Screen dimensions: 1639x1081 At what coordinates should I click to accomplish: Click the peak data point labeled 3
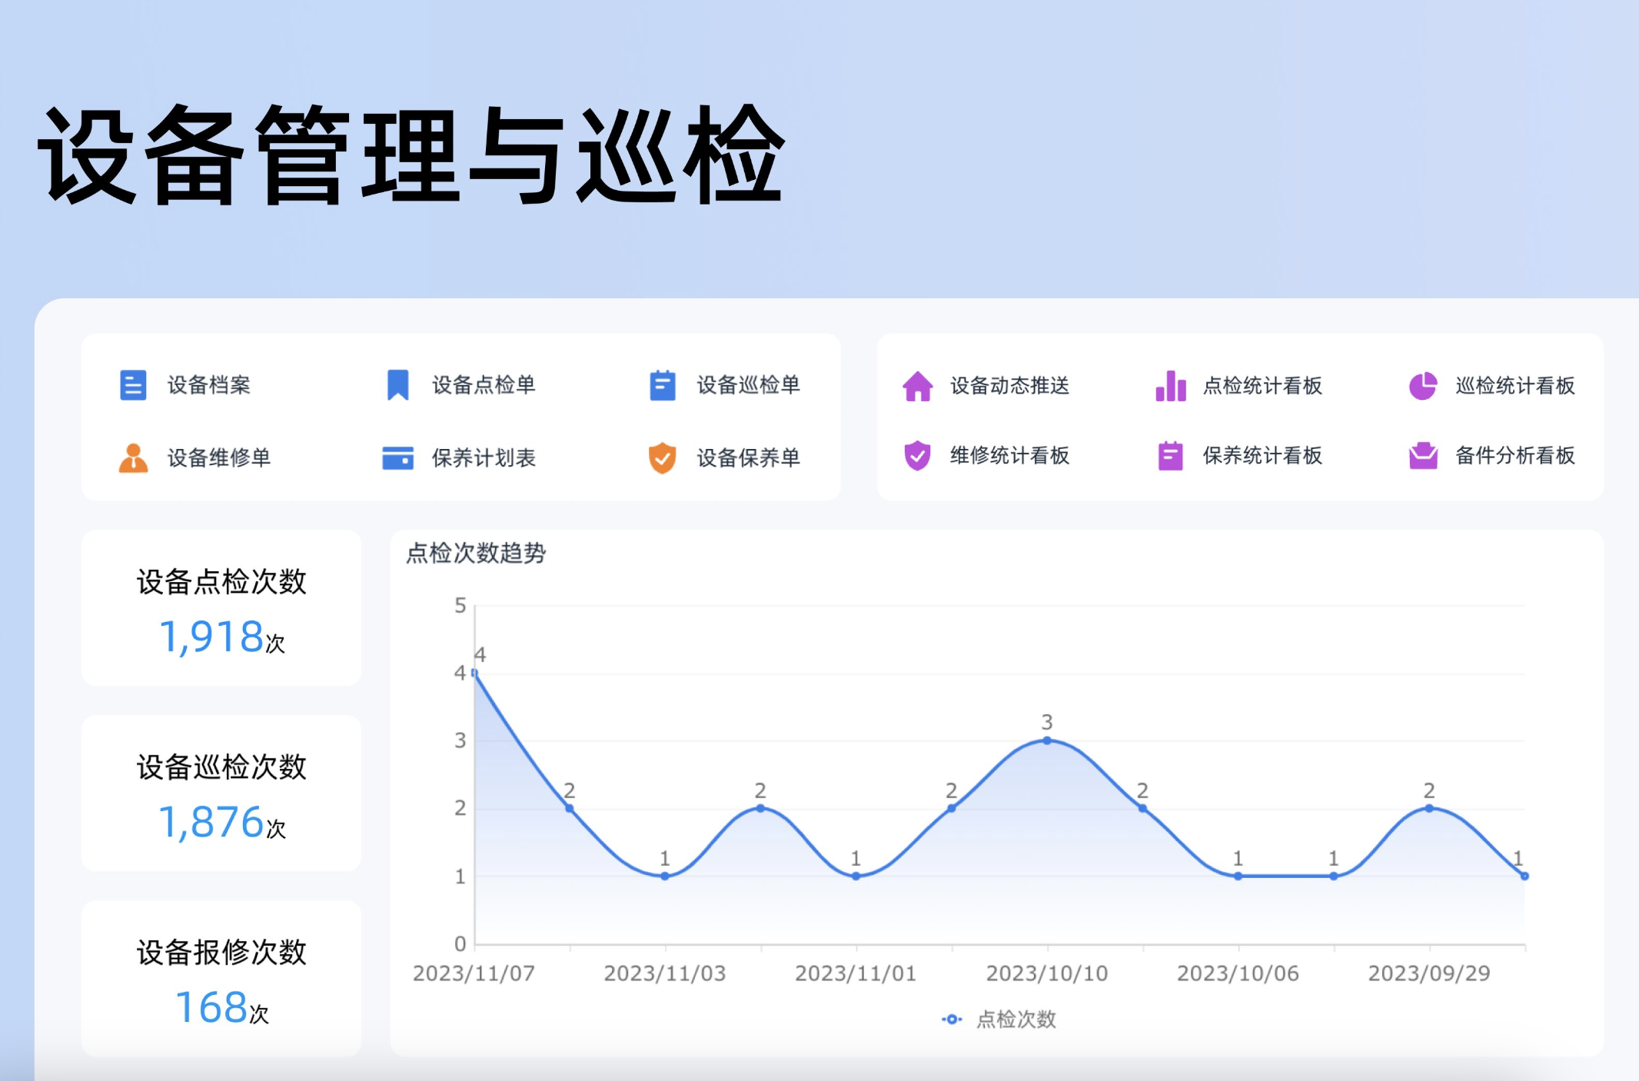coord(1046,739)
